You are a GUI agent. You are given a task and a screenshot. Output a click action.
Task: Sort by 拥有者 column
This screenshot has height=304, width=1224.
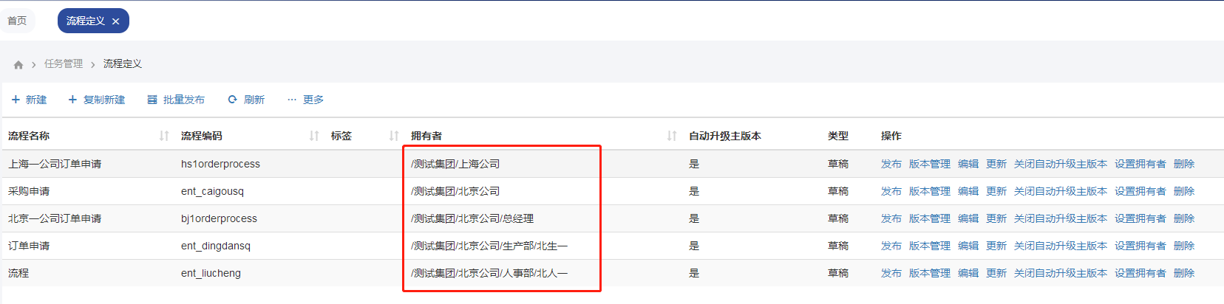pyautogui.click(x=671, y=136)
